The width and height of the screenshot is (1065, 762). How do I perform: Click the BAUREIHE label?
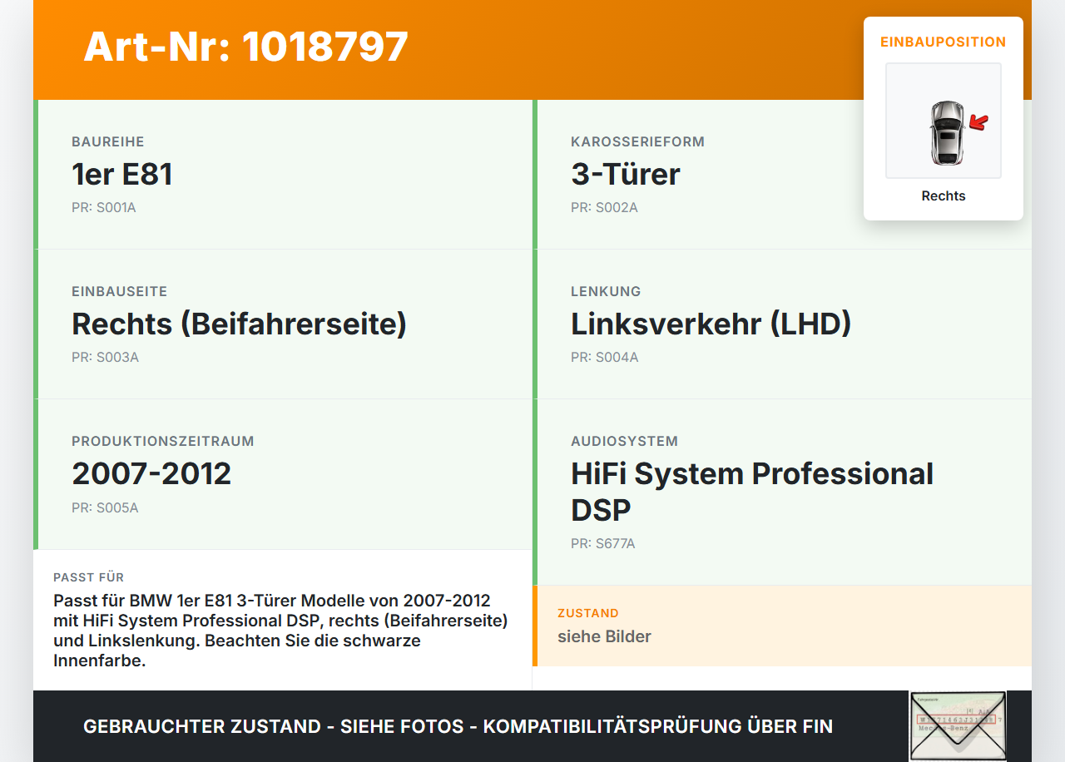click(x=108, y=141)
